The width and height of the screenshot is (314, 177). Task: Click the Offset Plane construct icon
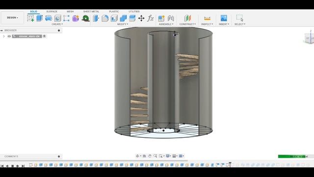[187, 18]
